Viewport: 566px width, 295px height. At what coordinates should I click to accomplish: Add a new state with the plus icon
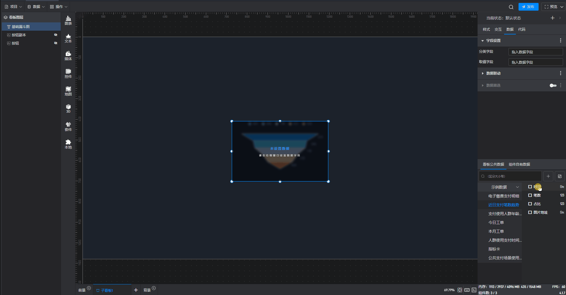tap(552, 18)
